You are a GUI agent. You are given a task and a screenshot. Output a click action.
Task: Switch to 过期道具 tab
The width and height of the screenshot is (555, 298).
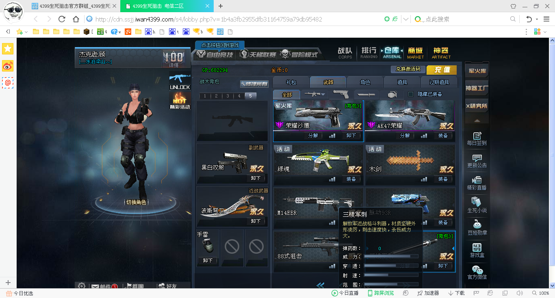point(439,82)
